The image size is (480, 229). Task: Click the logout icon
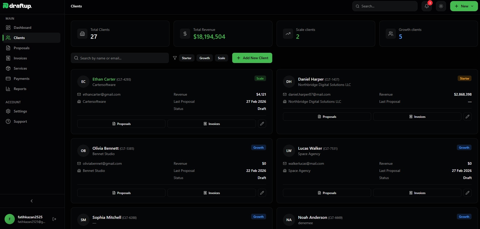pos(54,219)
